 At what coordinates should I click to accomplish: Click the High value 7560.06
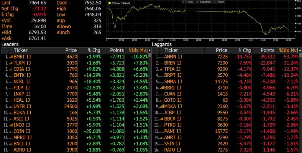(x=93, y=9)
